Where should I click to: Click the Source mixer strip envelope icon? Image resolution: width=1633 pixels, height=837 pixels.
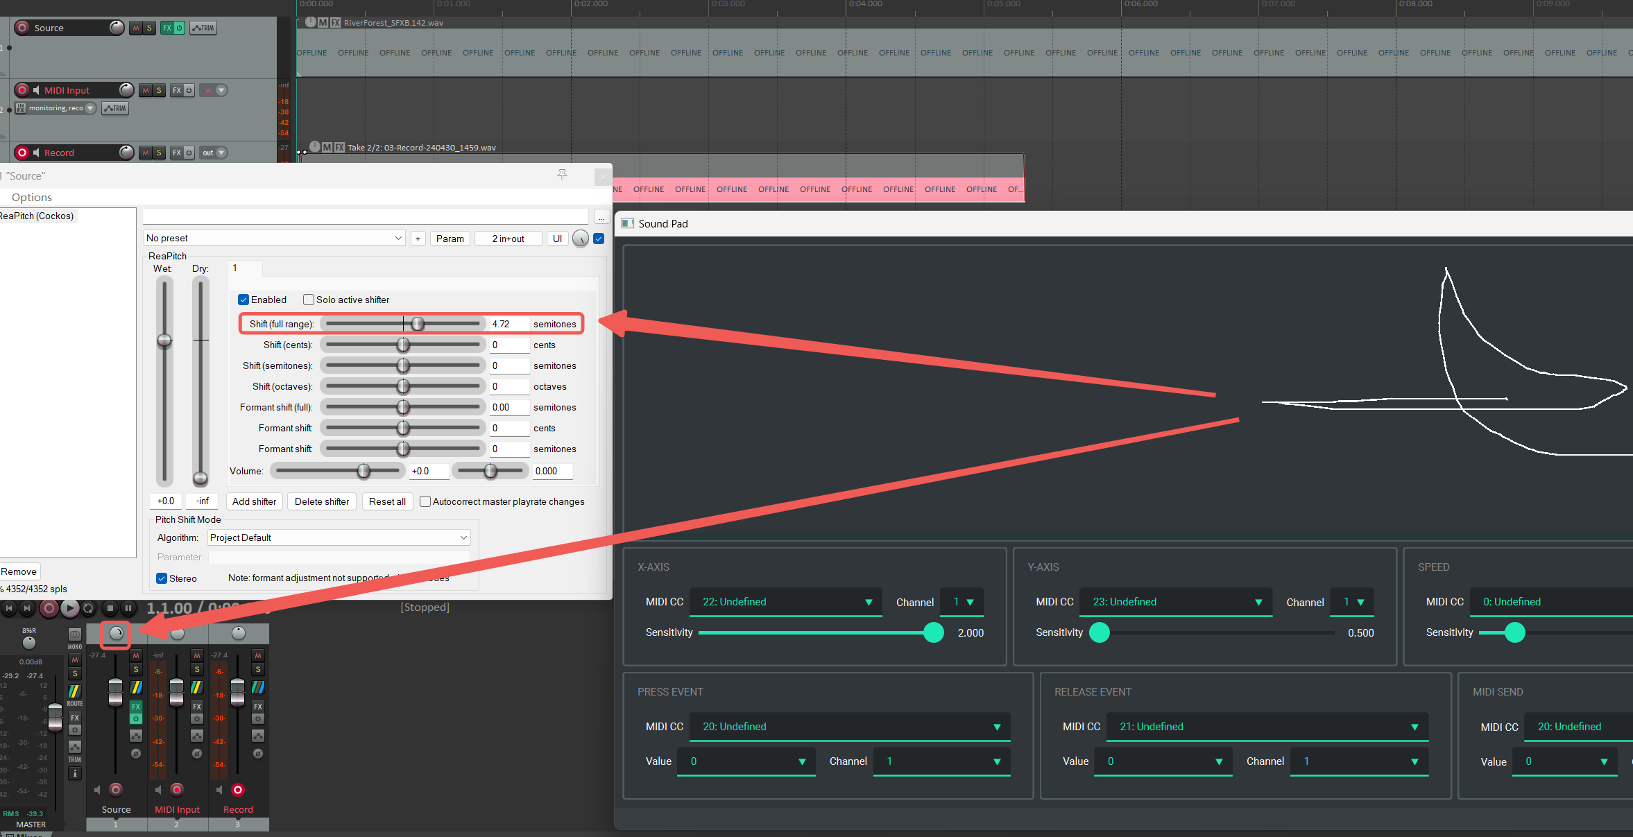[x=136, y=736]
